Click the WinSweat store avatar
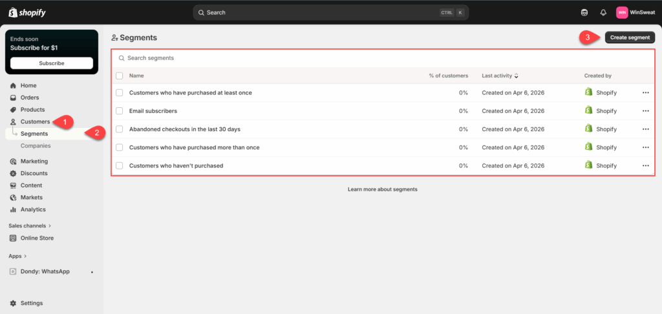The image size is (662, 314). pyautogui.click(x=622, y=12)
